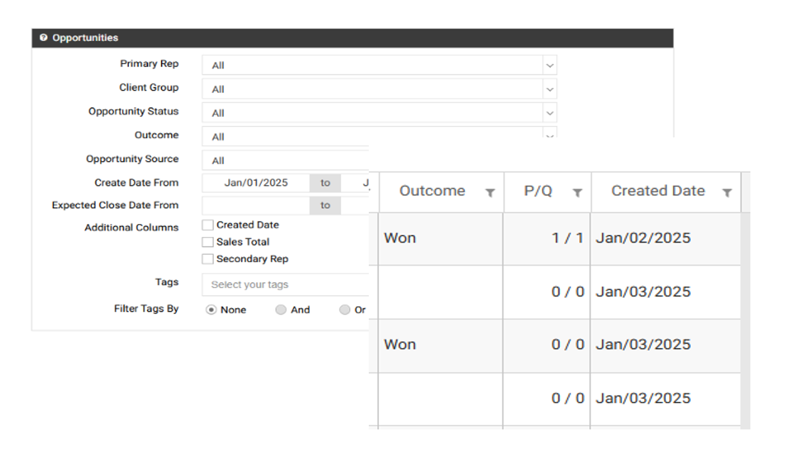
Task: Select the And tag filter radio
Action: (281, 310)
